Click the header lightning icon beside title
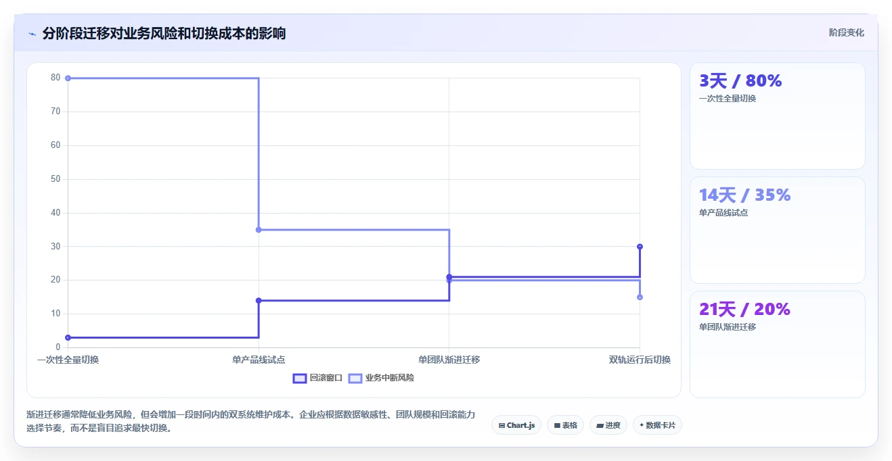 coord(32,33)
